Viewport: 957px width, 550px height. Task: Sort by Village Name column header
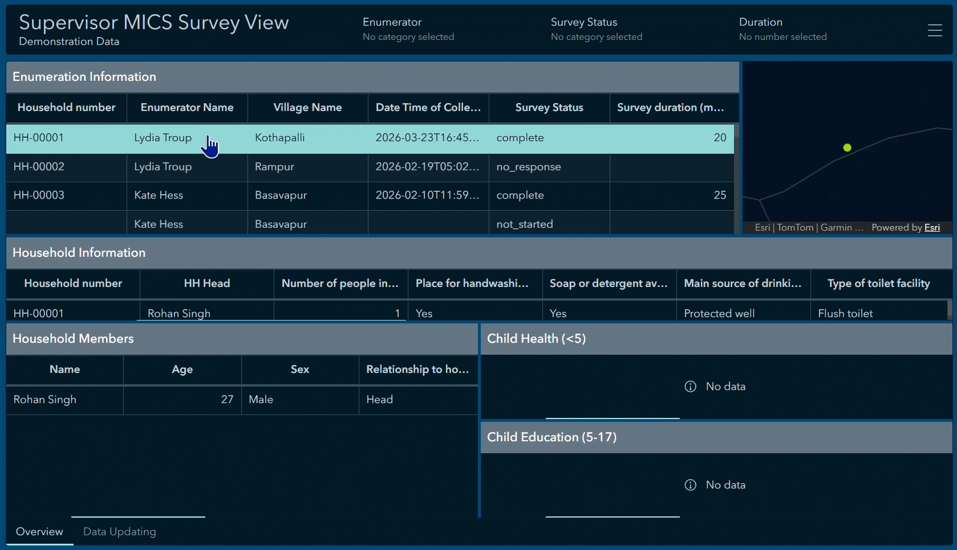(307, 108)
